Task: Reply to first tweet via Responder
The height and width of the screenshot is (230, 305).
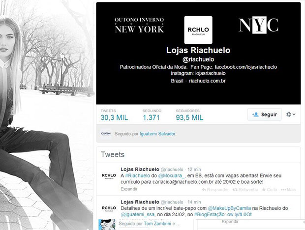Action: (x=215, y=190)
